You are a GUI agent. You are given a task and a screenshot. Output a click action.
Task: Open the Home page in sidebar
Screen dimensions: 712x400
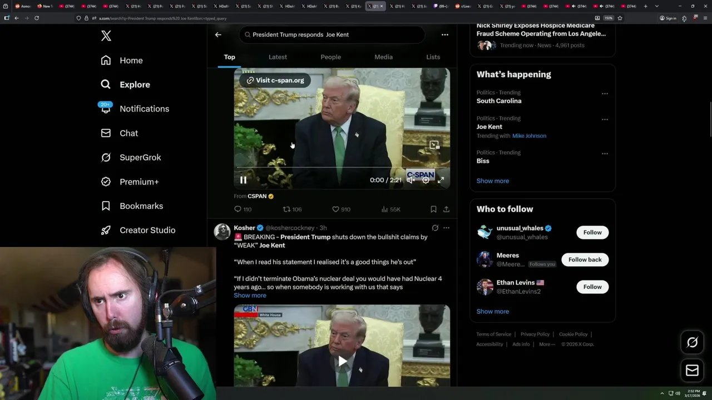tap(122, 61)
